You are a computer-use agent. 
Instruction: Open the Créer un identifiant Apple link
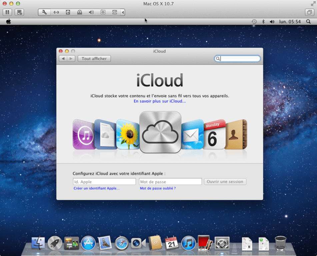click(97, 188)
